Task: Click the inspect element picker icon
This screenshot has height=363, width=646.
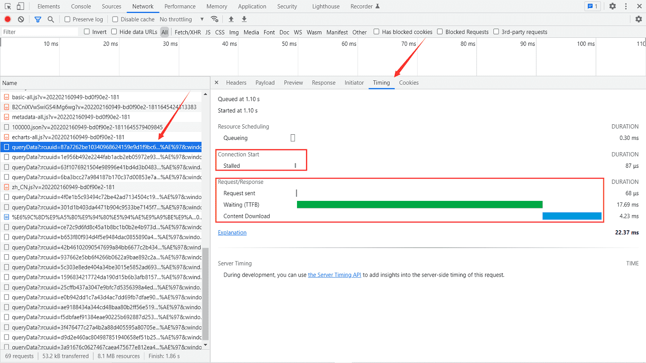Action: coord(8,7)
